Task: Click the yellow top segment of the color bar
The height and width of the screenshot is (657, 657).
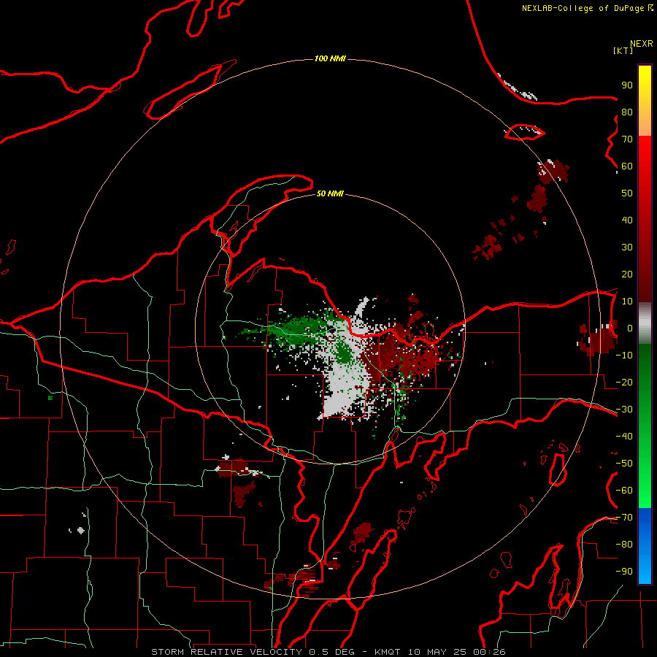Action: tap(645, 101)
